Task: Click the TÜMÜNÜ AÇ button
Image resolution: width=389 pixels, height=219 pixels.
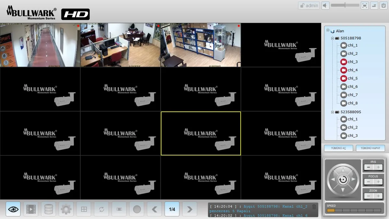Action: click(338, 148)
